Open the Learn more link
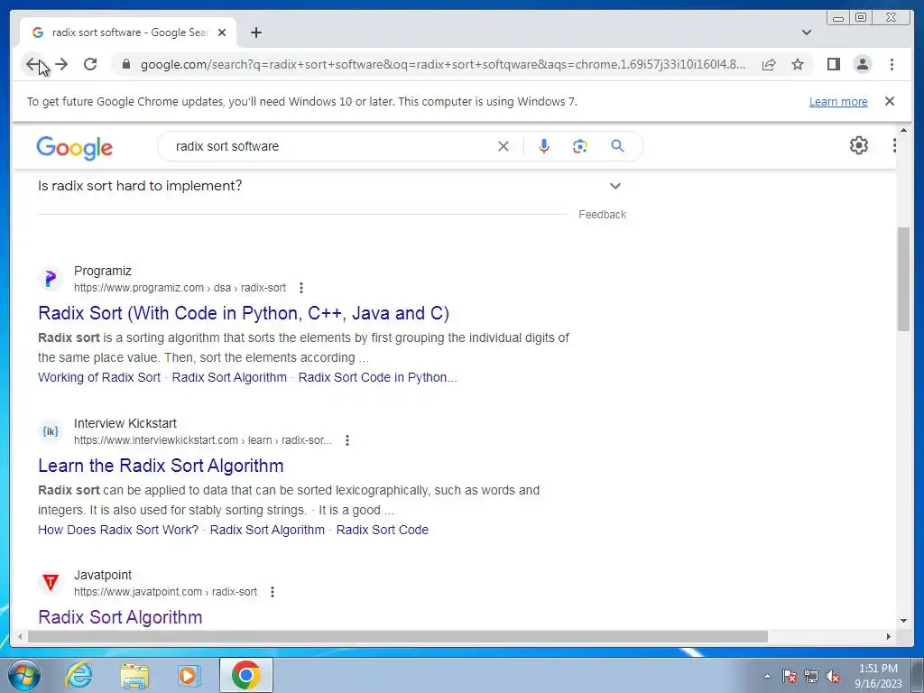This screenshot has height=693, width=924. point(838,101)
